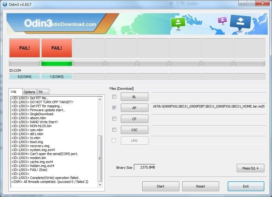Screen dimensions: 272x197
Task: Click the log scrollbar thumb
Action: click(x=100, y=158)
